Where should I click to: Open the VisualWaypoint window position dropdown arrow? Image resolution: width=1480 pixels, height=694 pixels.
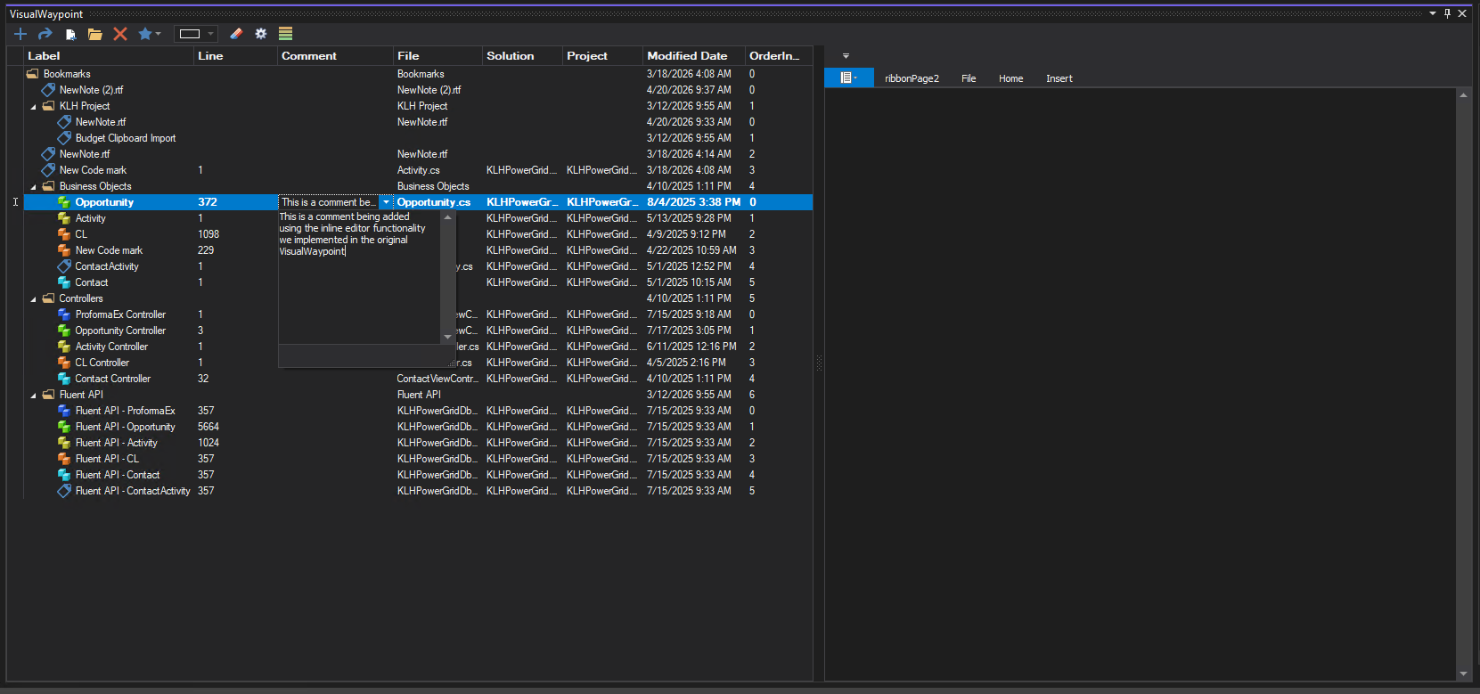coord(1433,13)
